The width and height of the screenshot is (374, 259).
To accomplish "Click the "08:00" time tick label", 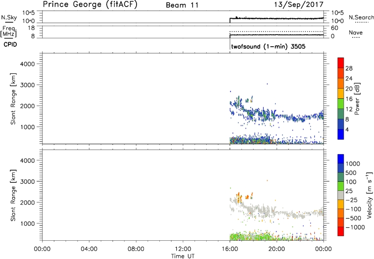I will [x=136, y=249].
